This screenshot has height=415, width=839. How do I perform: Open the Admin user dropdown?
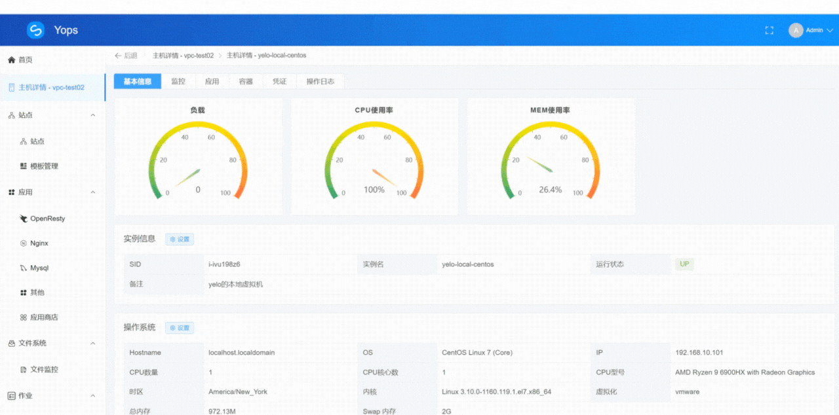(829, 30)
